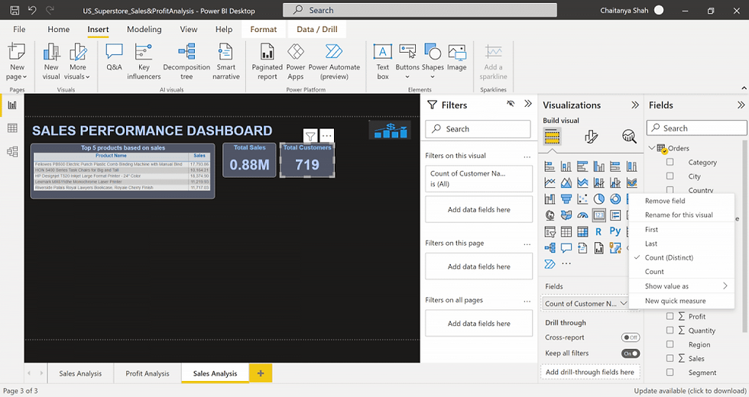Insert a Text box element

tap(383, 62)
